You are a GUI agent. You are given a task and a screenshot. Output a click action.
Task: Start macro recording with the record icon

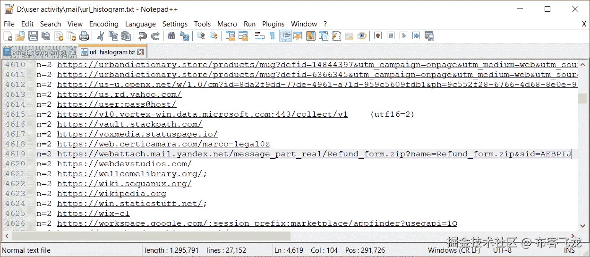point(378,36)
